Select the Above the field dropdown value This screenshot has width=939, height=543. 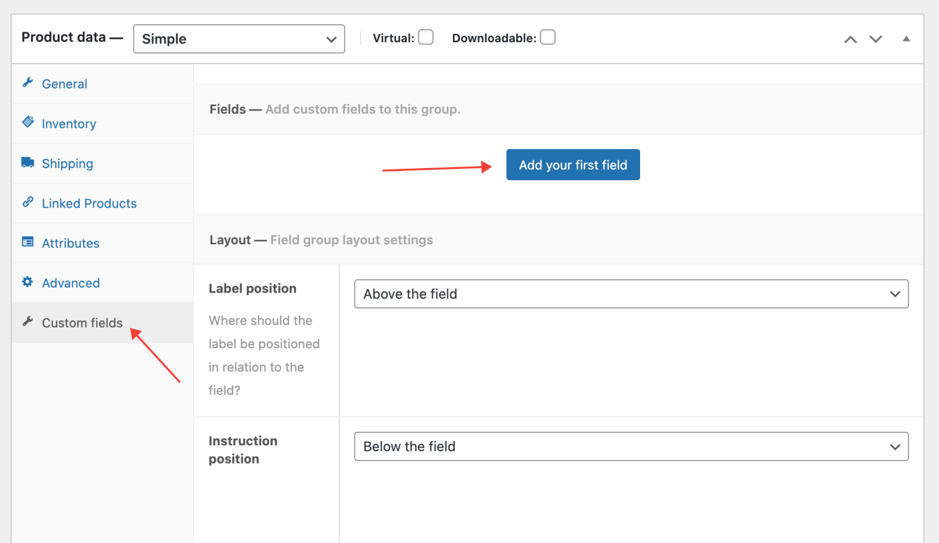click(x=632, y=294)
